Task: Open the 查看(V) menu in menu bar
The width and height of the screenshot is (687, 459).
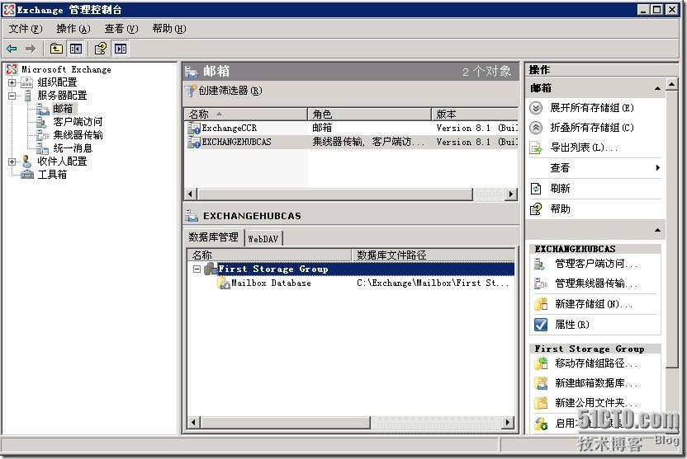Action: tap(121, 29)
